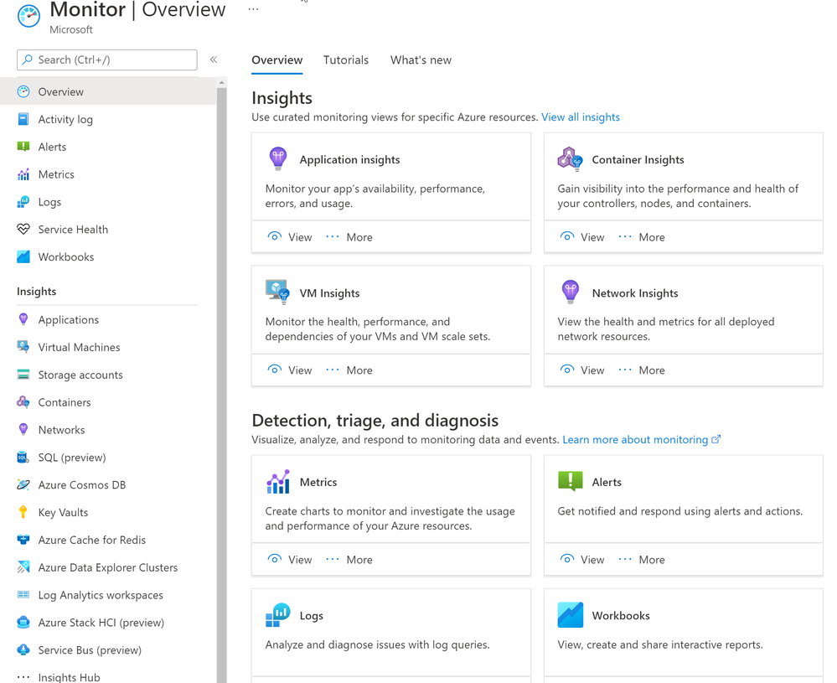Click the sidebar scrollbar up arrow

221,83
